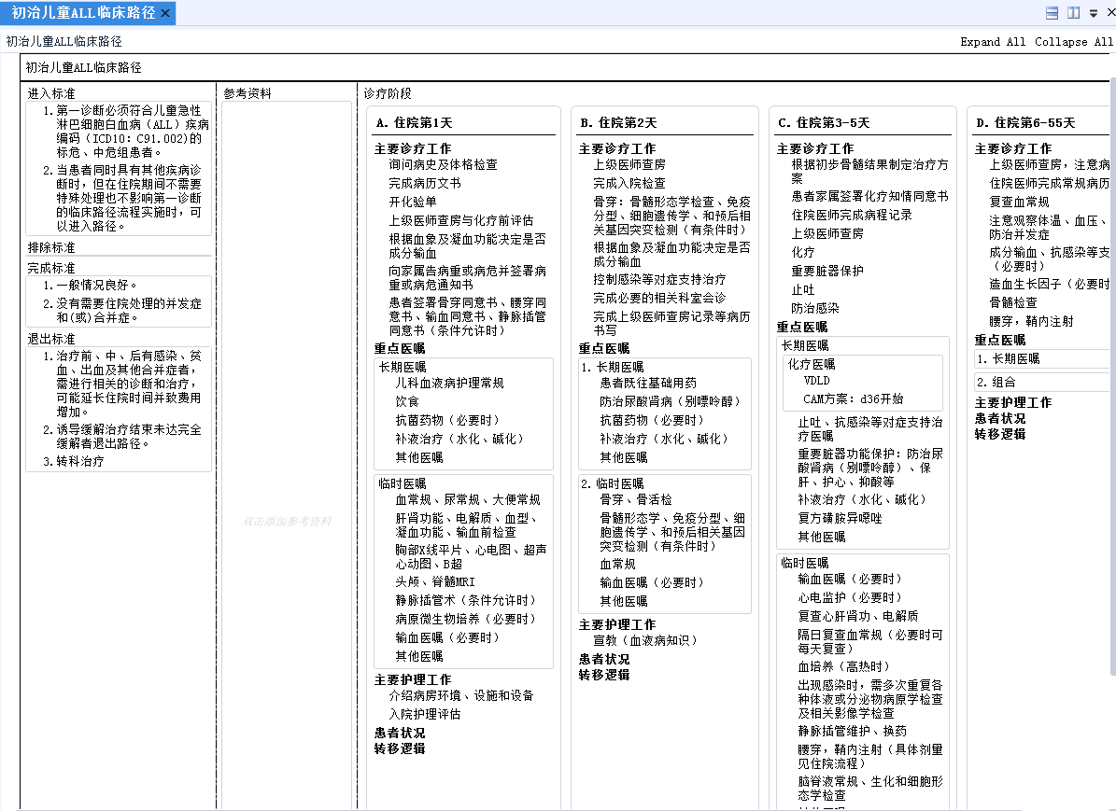Viewport: 1116px width, 811px height.
Task: Click 骨穿、骨活检 order
Action: 636,499
